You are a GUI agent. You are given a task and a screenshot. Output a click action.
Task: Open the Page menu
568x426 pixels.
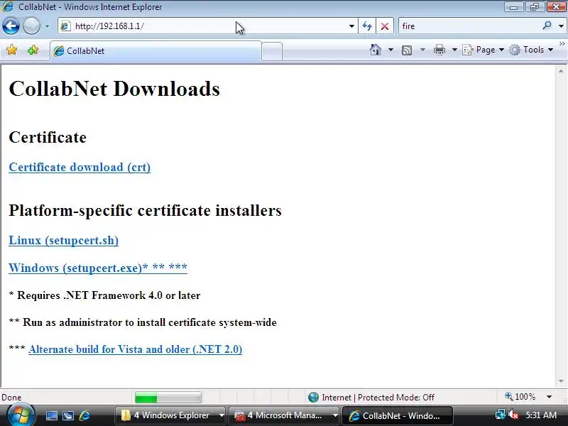(484, 50)
